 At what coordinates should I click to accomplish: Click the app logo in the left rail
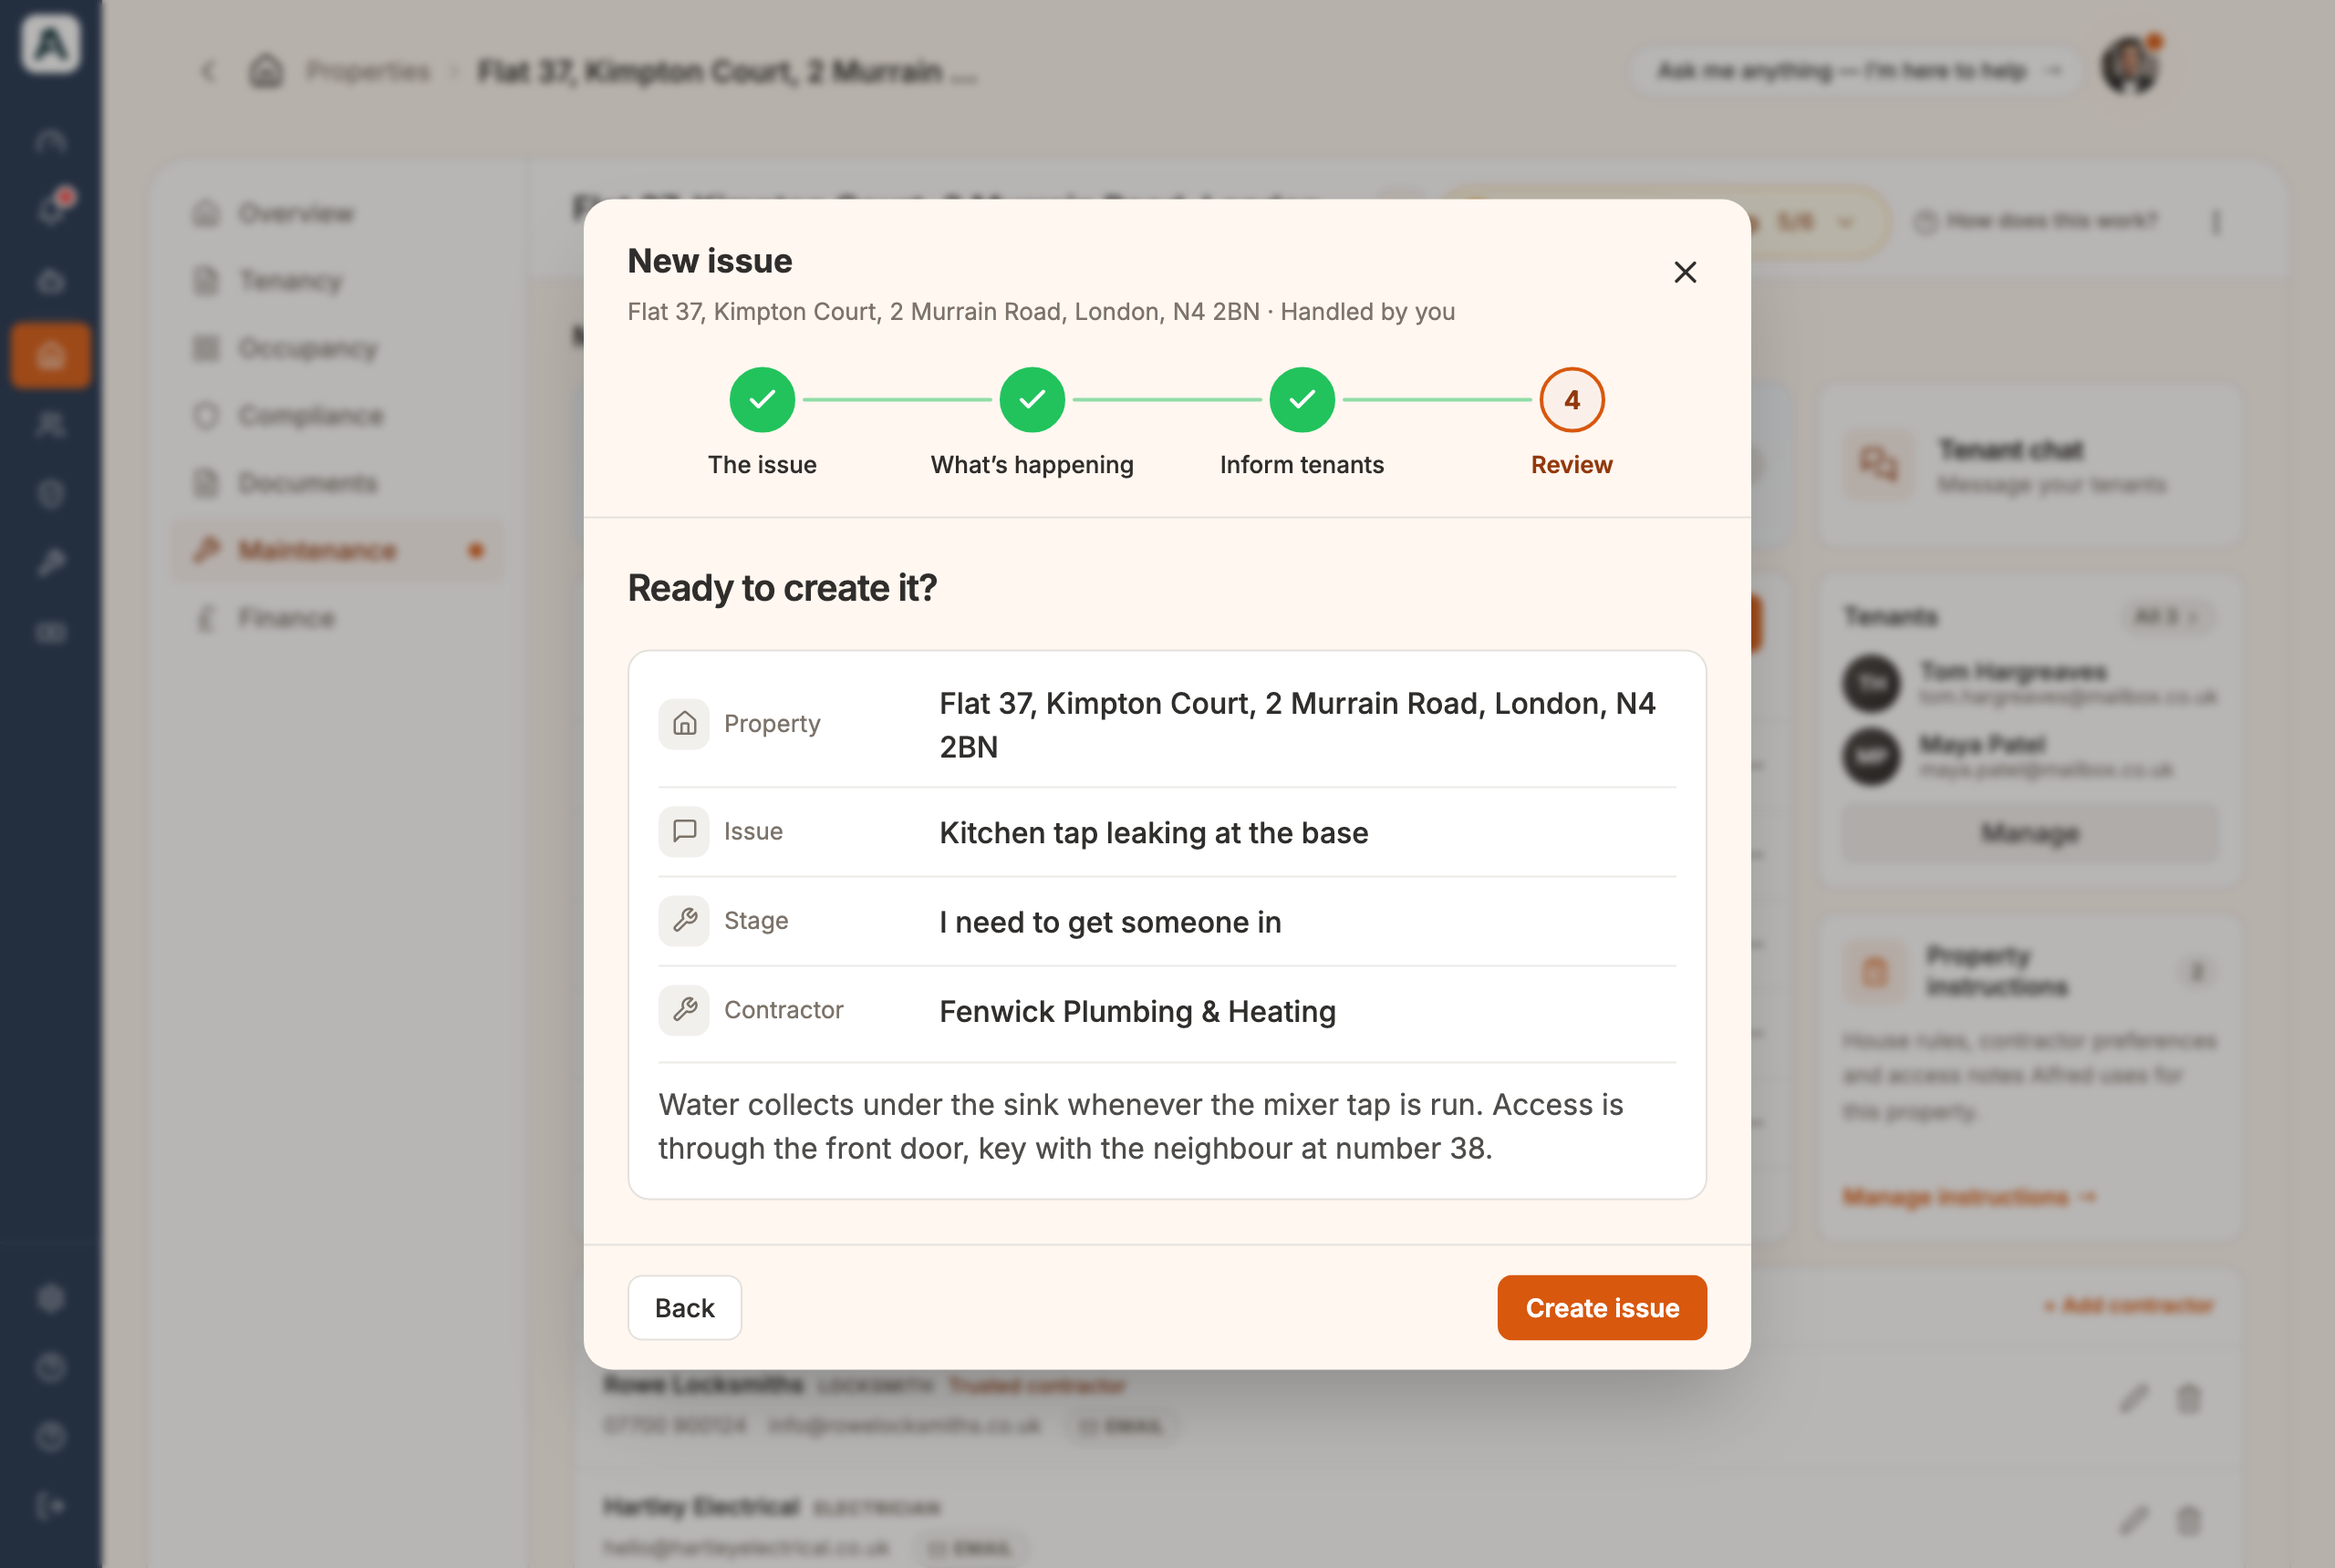tap(51, 44)
